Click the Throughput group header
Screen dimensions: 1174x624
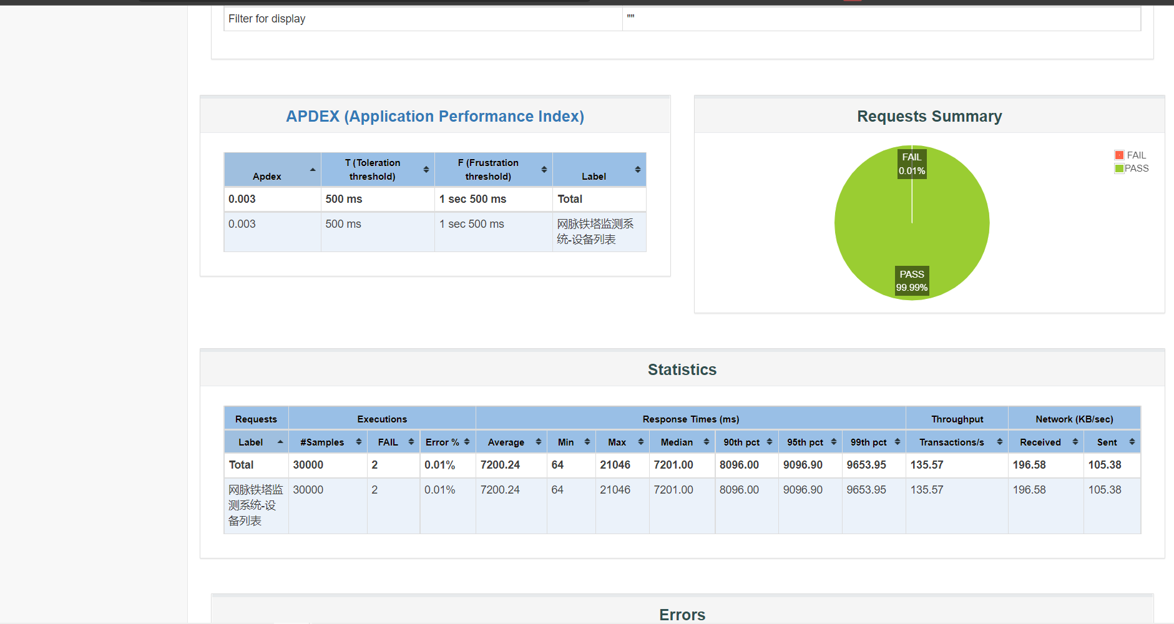[x=957, y=419]
